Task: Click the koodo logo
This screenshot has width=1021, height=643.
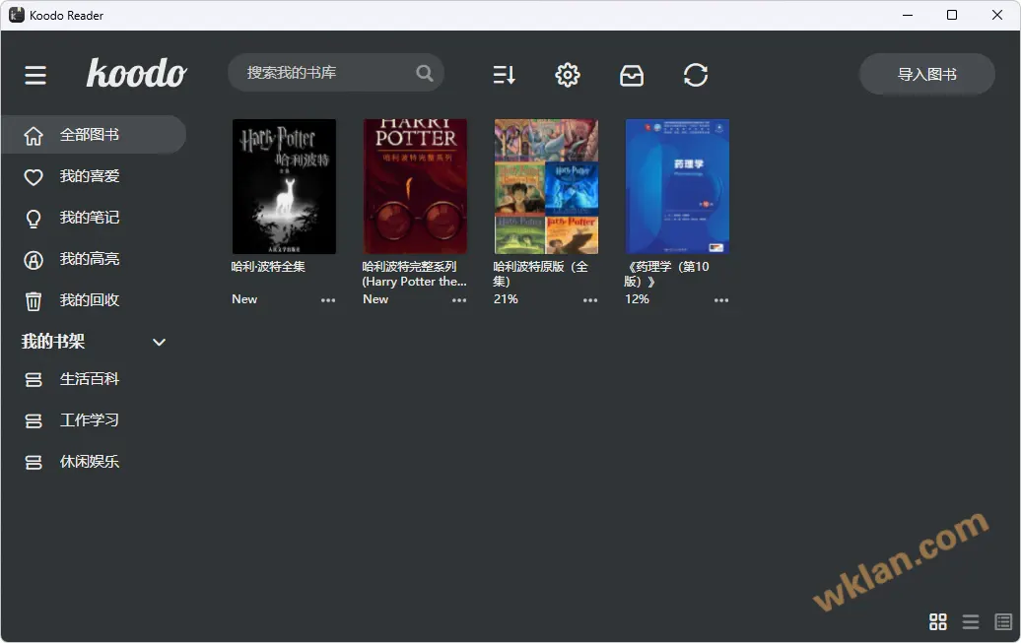Action: coord(137,73)
